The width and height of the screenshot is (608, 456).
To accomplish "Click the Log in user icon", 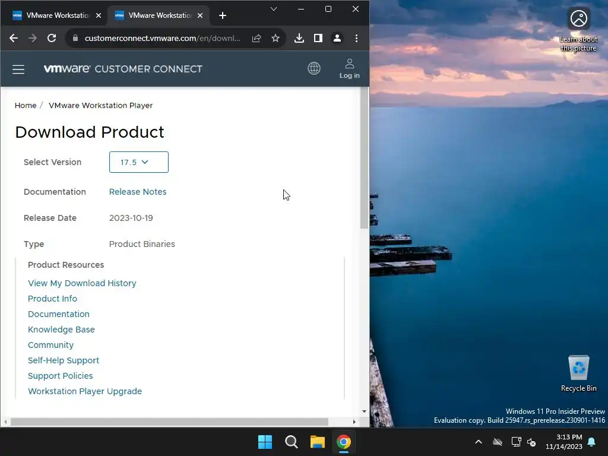I will click(349, 69).
